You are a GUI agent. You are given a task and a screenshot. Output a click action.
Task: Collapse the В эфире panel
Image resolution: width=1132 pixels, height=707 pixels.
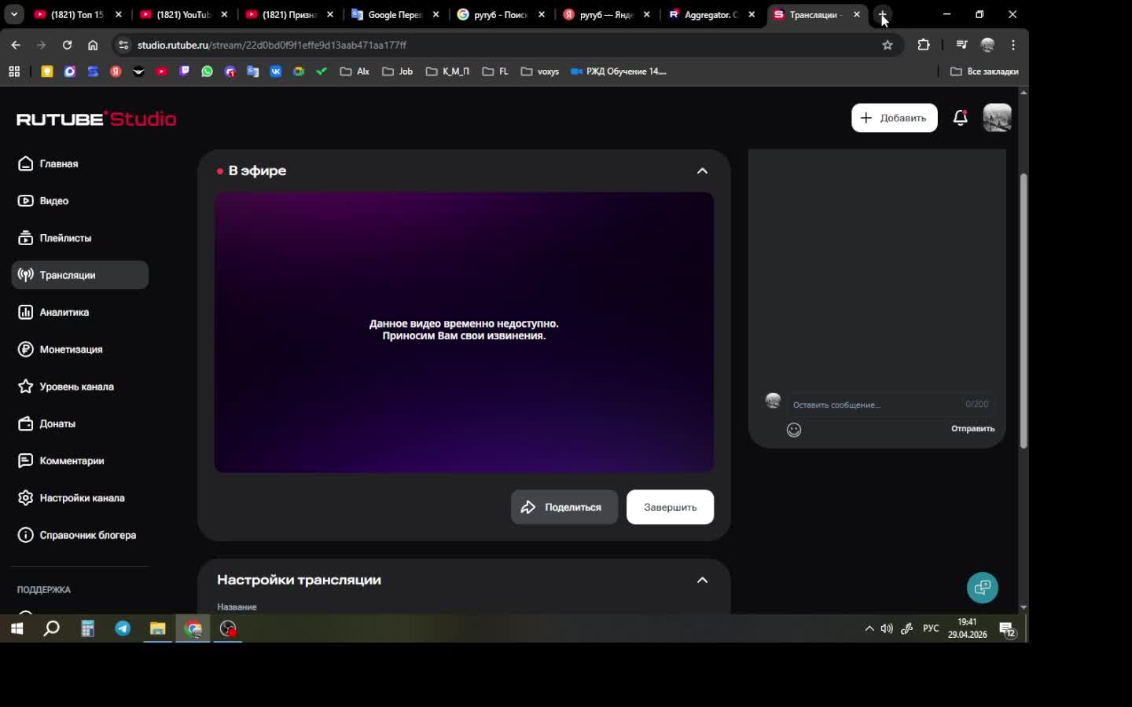[x=702, y=171]
